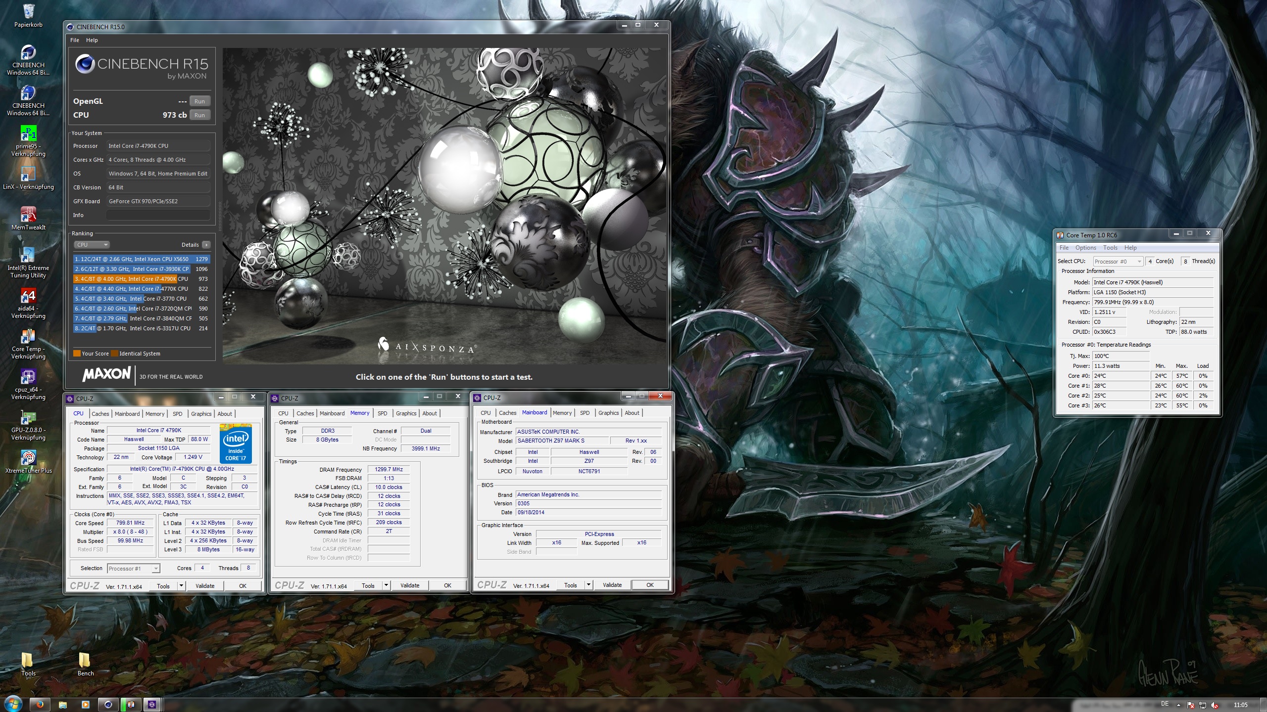Open Core Temp's Help menu
Screen dimensions: 1267x712
(1130, 248)
